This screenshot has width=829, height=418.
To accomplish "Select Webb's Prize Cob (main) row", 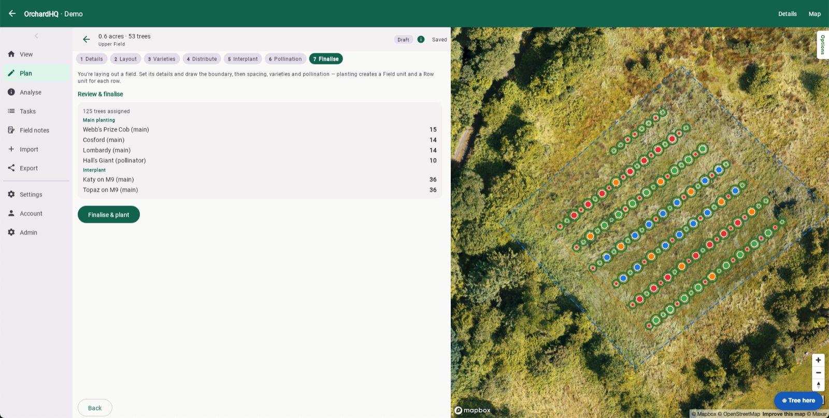I will click(x=260, y=129).
